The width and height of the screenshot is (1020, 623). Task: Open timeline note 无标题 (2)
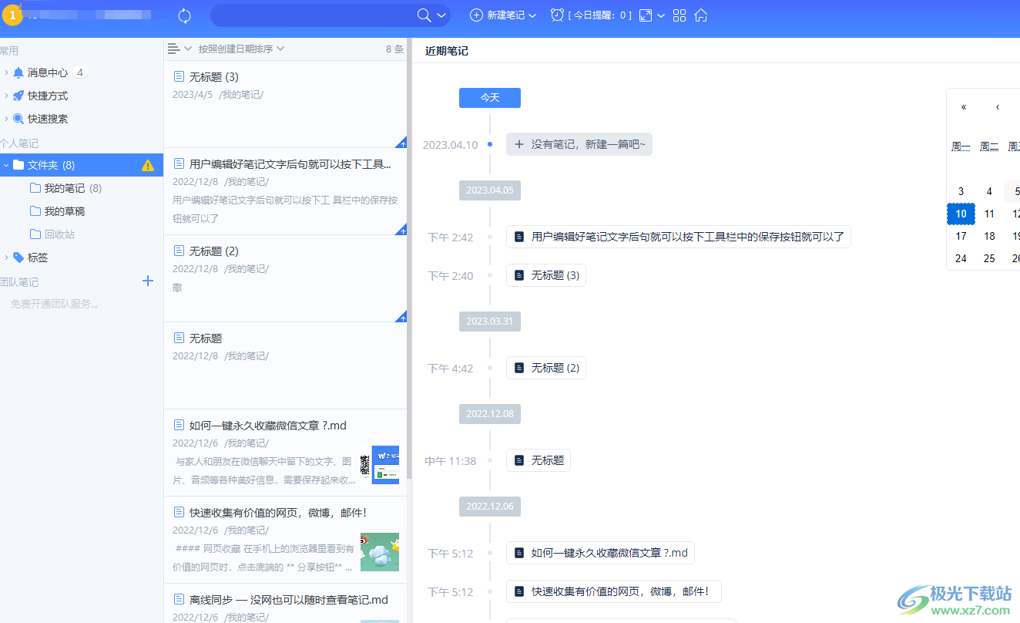(x=546, y=368)
